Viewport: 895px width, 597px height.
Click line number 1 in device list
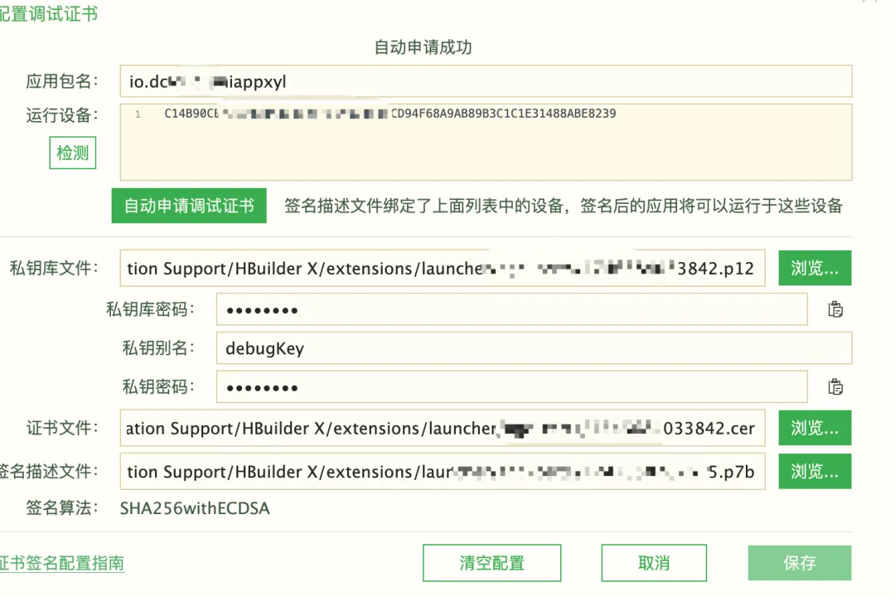coord(138,114)
